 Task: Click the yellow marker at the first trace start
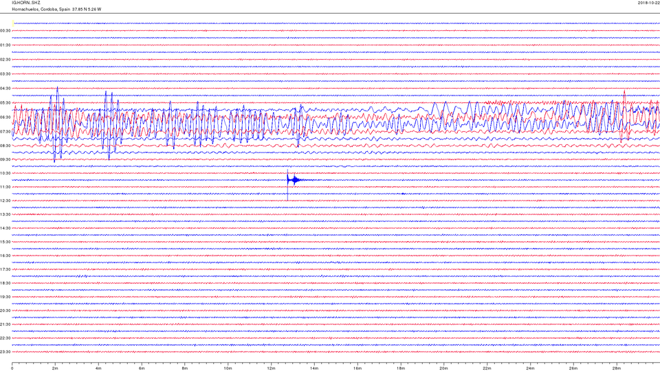coord(13,23)
